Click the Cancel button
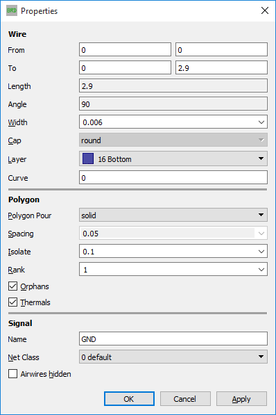Viewport: 276px width, 415px height. (x=185, y=398)
